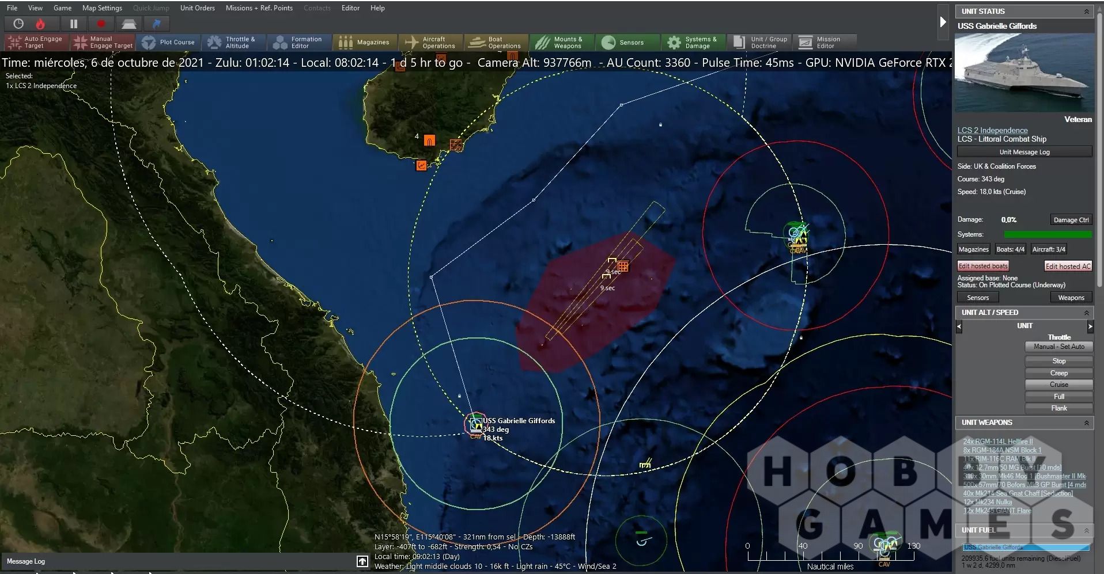Image resolution: width=1104 pixels, height=574 pixels.
Task: Click the red record button
Action: pyautogui.click(x=101, y=24)
